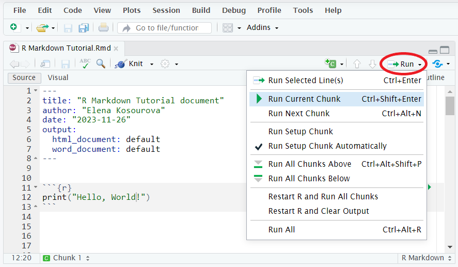This screenshot has width=458, height=267.
Task: Click the New File green plus icon
Action: pos(14,27)
